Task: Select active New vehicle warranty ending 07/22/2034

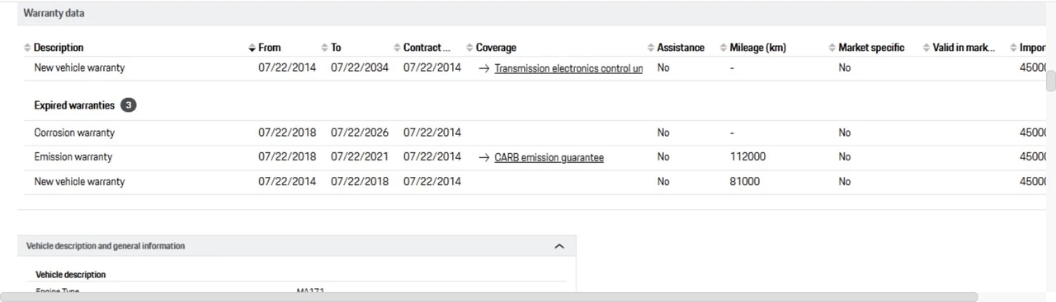Action: (x=79, y=68)
